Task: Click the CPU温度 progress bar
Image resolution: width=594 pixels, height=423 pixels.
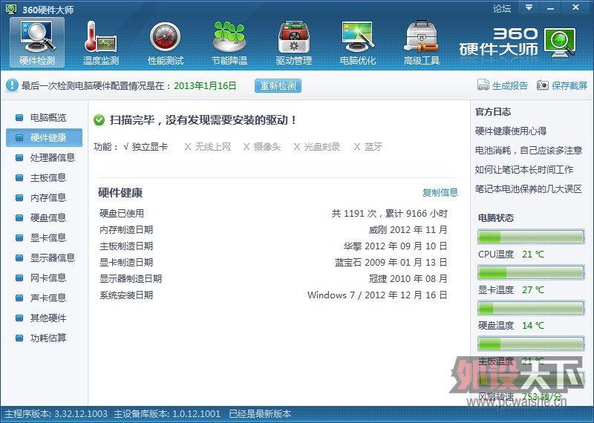Action: coord(531,237)
